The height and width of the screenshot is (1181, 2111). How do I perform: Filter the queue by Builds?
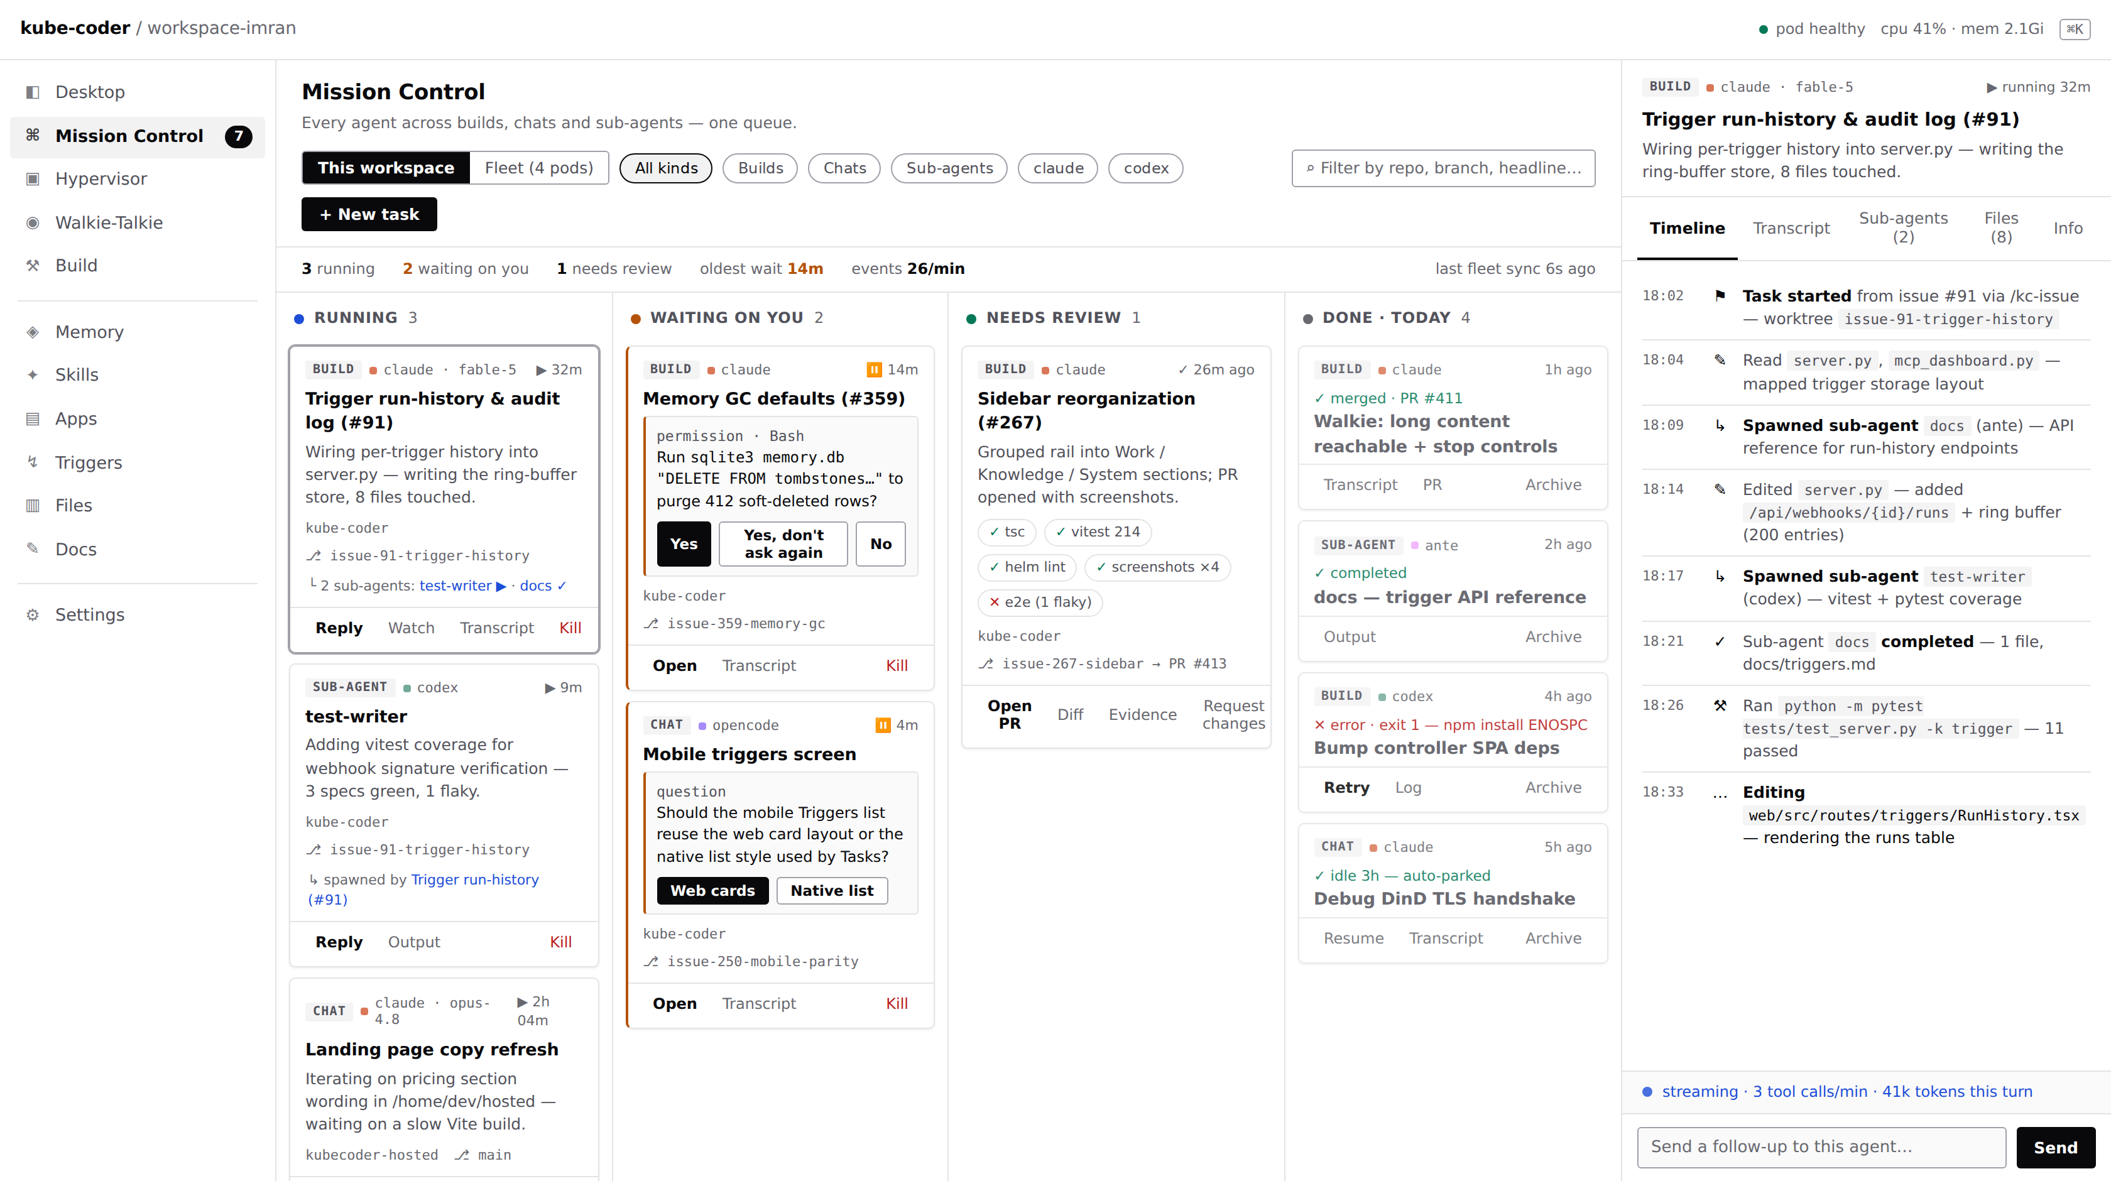pyautogui.click(x=760, y=168)
